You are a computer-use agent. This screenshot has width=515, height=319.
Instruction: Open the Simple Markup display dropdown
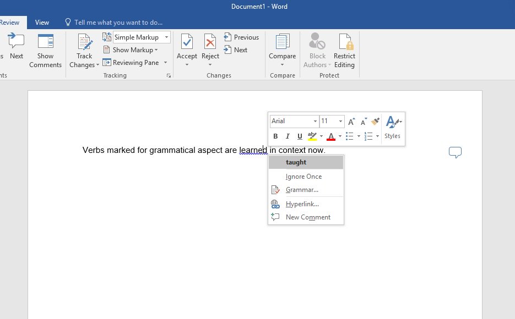coord(166,37)
